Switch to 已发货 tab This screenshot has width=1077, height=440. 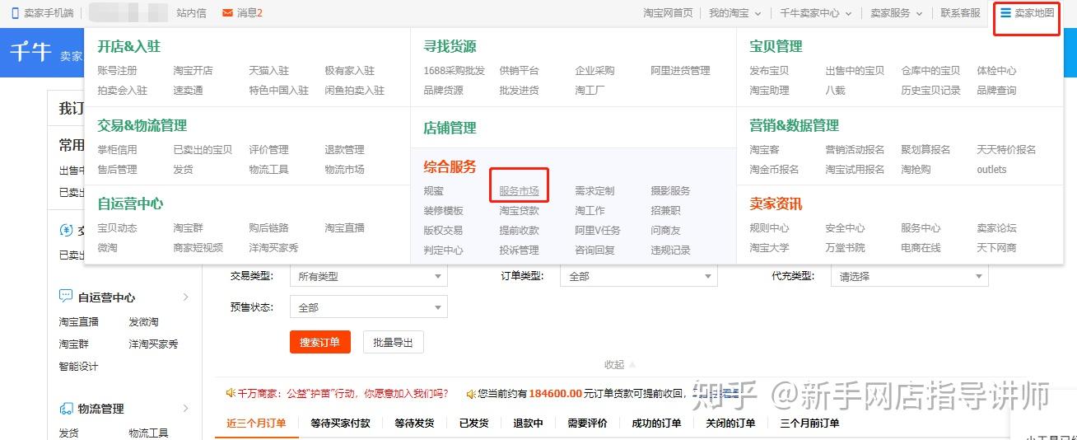(x=473, y=424)
